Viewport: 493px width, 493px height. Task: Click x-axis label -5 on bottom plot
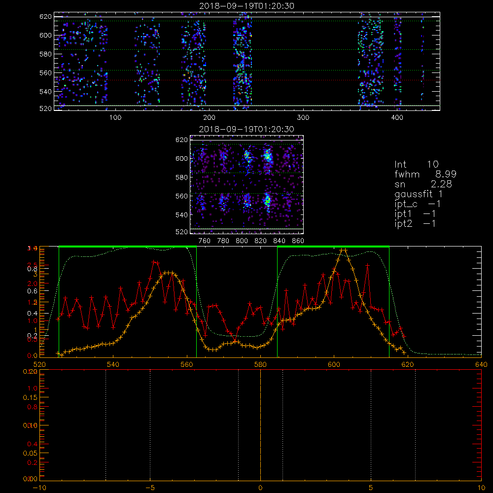(150, 488)
